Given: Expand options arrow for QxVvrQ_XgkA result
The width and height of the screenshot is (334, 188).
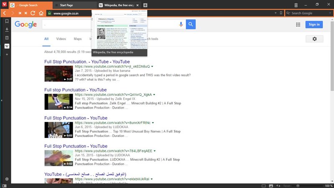Looking at the screenshot, I should (x=154, y=95).
